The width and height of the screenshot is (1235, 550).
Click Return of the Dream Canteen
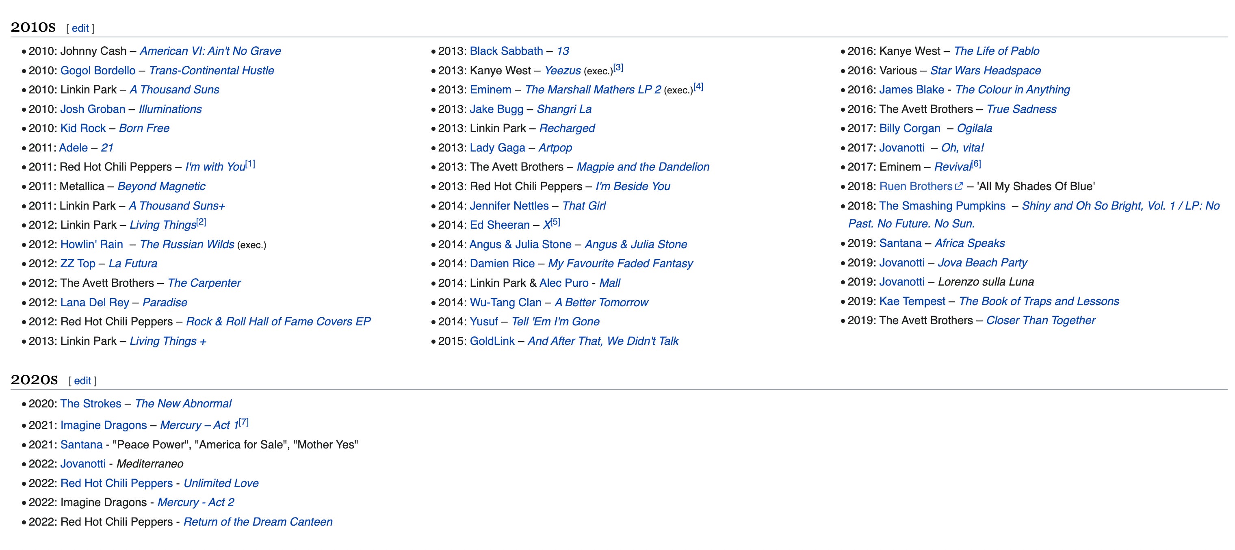258,522
